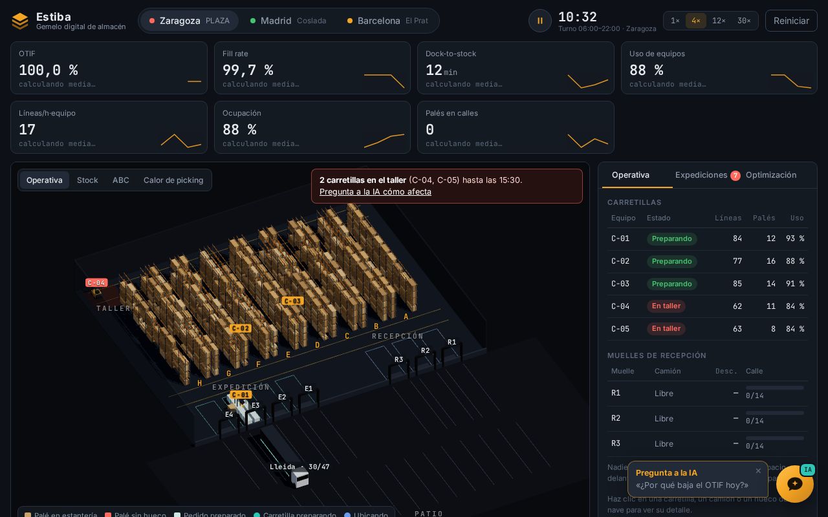
Task: Select reception dock R2 on the map
Action: 426,351
